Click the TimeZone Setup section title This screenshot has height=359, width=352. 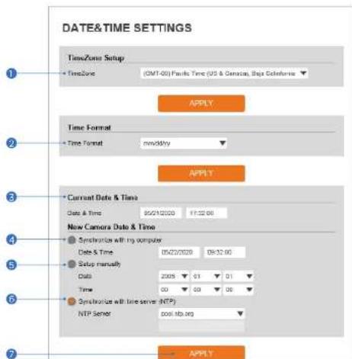coord(96,58)
